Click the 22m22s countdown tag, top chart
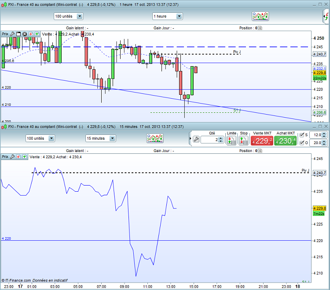This screenshot has height=290, width=330. coord(319,78)
